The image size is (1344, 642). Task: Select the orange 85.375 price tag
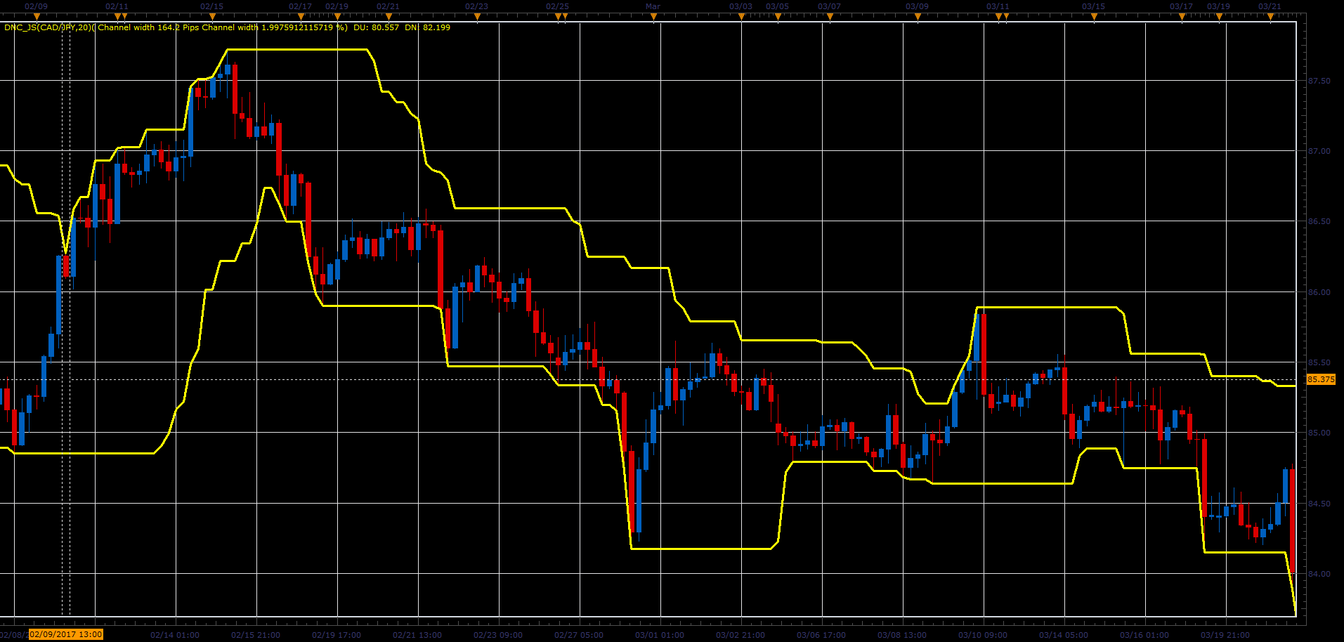(1321, 379)
